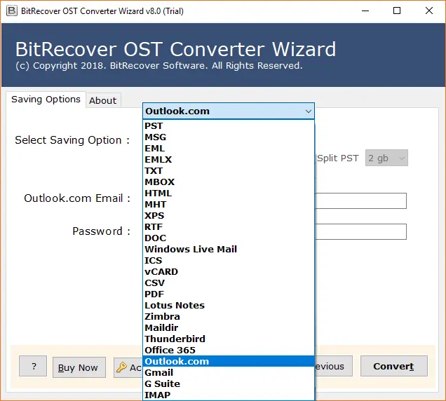Screen dimensions: 446x401
Task: Choose vCARD from the list
Action: 229,271
